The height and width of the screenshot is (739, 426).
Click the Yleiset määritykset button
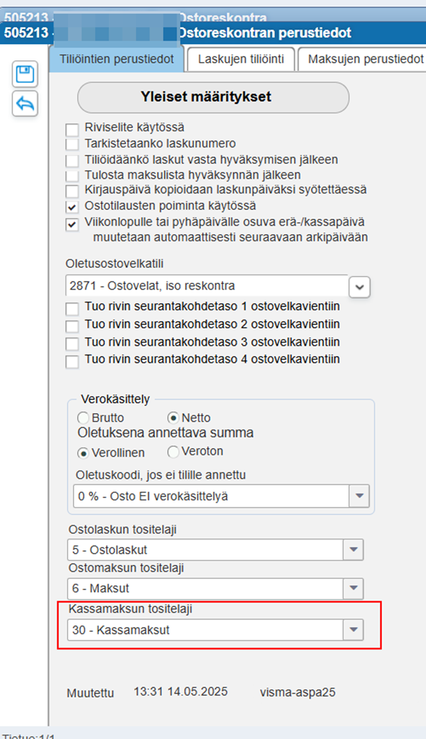pyautogui.click(x=213, y=97)
